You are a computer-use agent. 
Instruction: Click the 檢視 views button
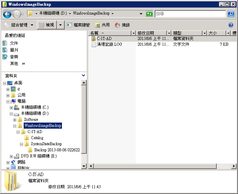pos(47,25)
